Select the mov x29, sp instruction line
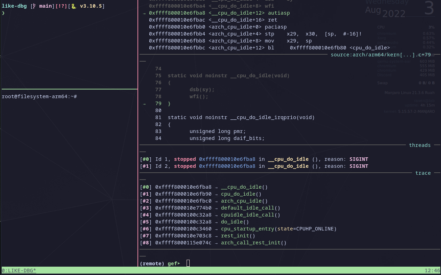The width and height of the screenshot is (441, 275). [x=230, y=41]
